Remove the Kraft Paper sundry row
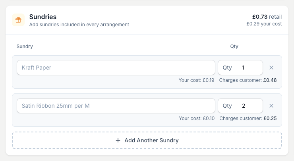 click(271, 68)
